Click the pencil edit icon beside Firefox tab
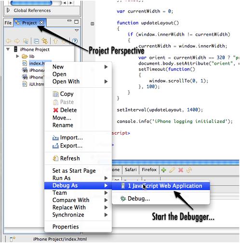The height and width of the screenshot is (243, 240). pos(172,170)
